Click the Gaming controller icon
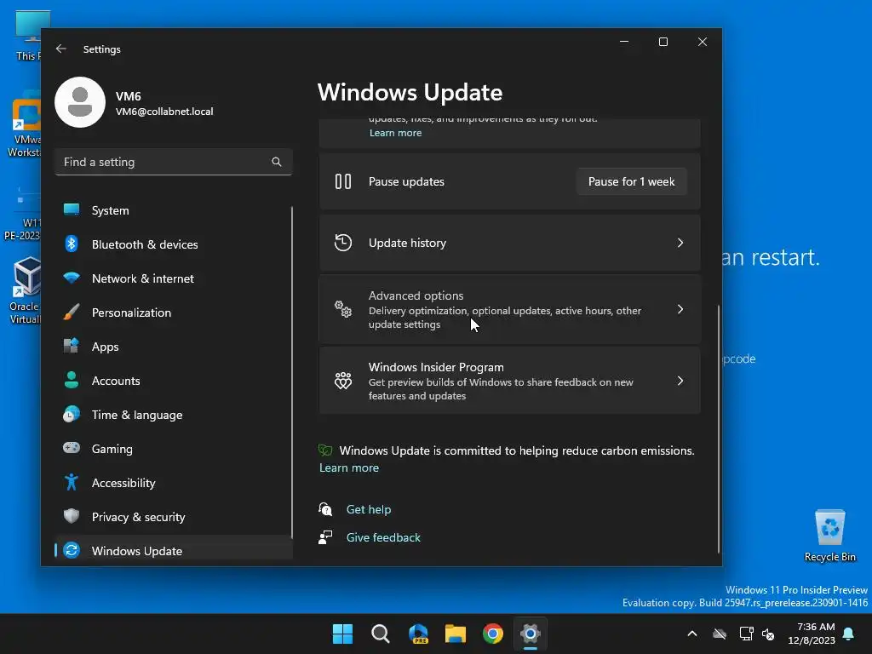Screen dimensions: 872x654 click(72, 448)
